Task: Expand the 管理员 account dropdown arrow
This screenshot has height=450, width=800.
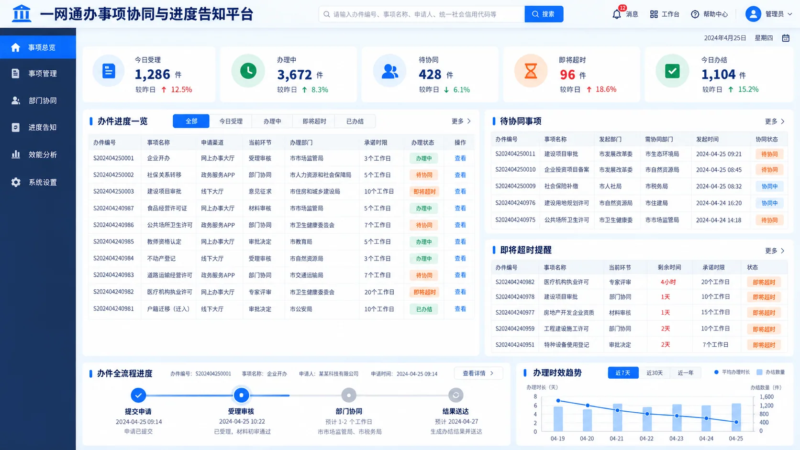Action: [x=790, y=14]
